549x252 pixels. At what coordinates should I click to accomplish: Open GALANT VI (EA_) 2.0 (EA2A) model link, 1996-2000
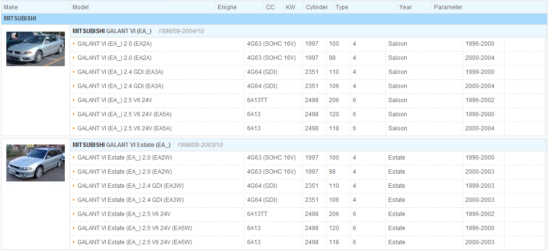click(114, 44)
